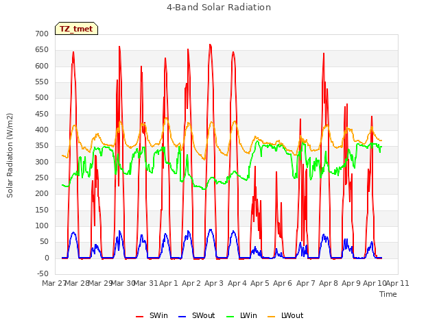
Task: Click the 'Mar 30' x-axis tick label
Action: click(x=123, y=283)
